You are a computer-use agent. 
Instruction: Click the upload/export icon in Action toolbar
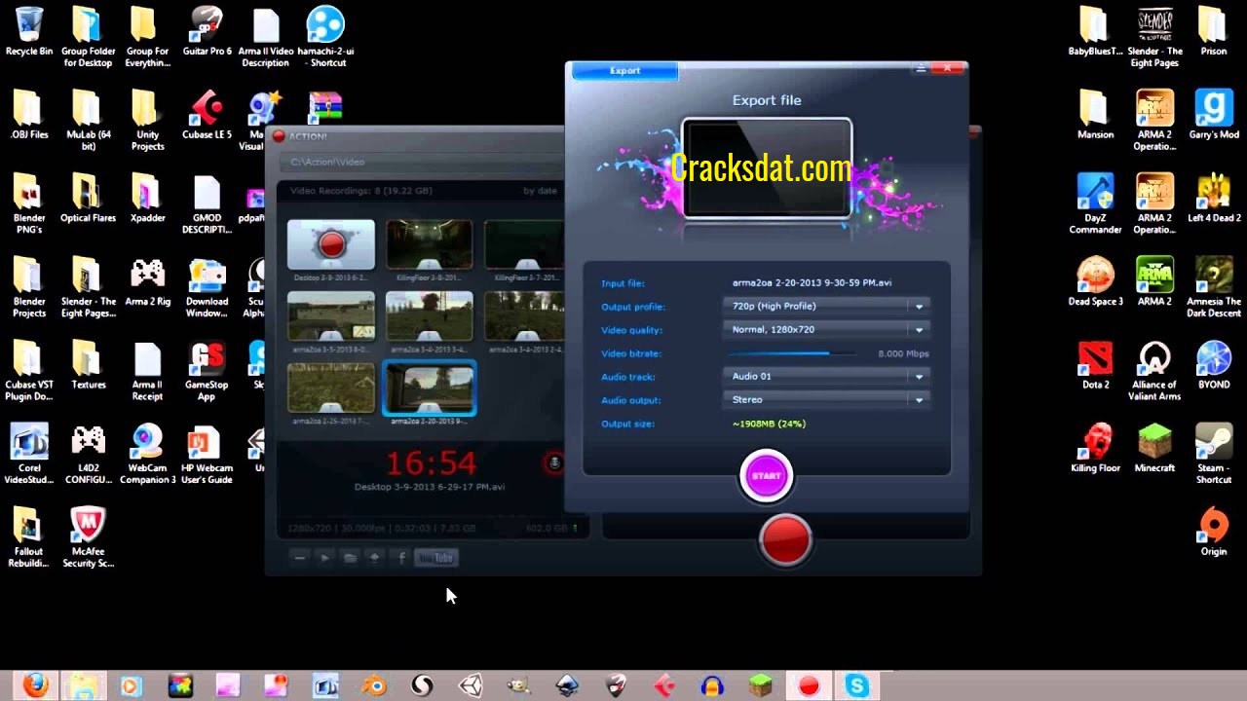[x=374, y=558]
